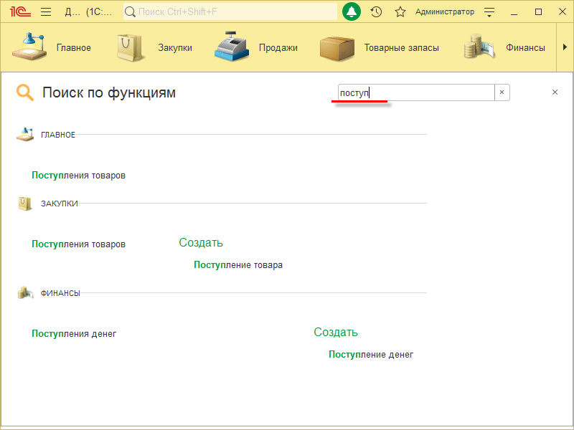Expand more sections with right arrow
The height and width of the screenshot is (430, 574).
(x=565, y=47)
